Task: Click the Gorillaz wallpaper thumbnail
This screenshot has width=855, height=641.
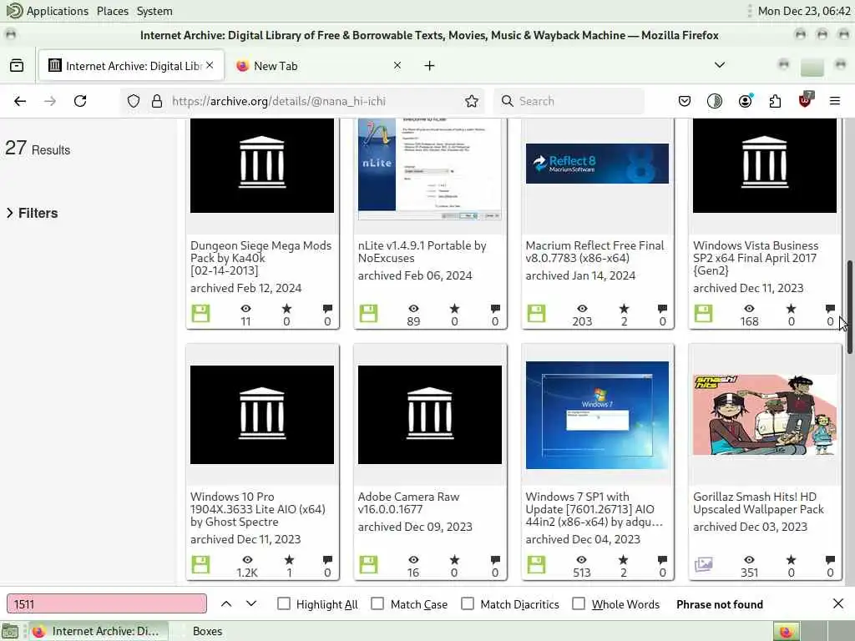Action: click(x=765, y=415)
